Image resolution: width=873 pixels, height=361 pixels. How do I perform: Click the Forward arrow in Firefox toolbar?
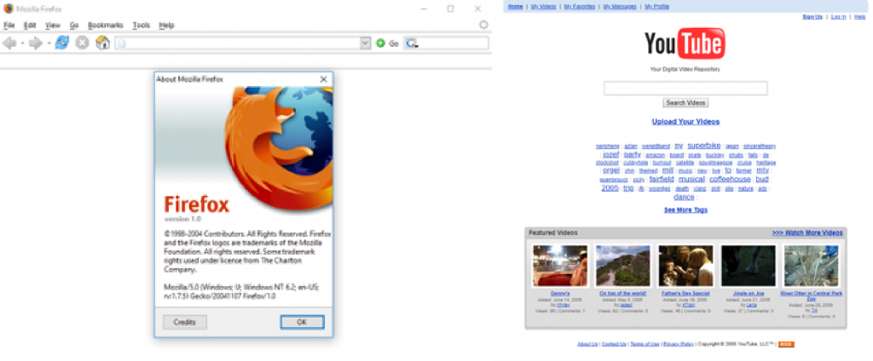tap(36, 43)
